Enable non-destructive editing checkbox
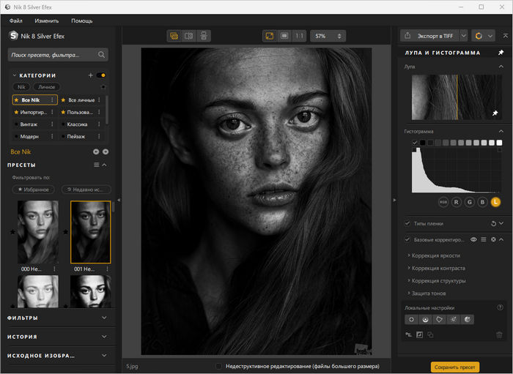This screenshot has width=513, height=374. click(x=219, y=365)
